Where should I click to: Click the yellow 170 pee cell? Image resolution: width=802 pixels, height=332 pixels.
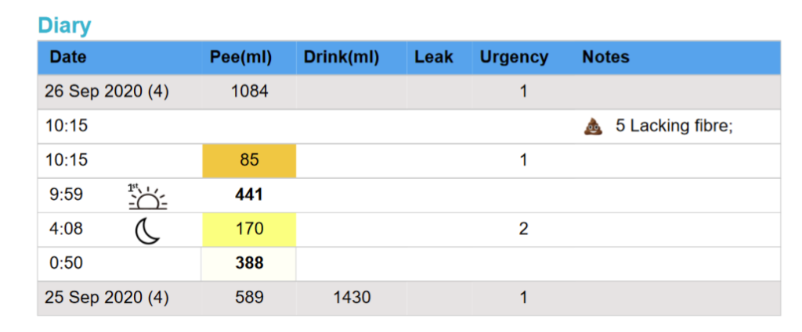(x=249, y=229)
